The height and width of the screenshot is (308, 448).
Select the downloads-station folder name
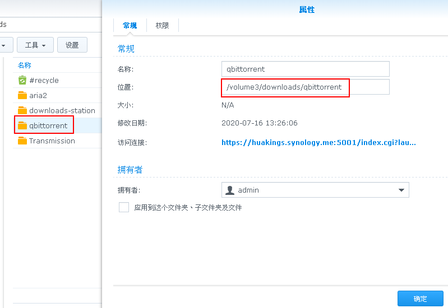click(62, 110)
